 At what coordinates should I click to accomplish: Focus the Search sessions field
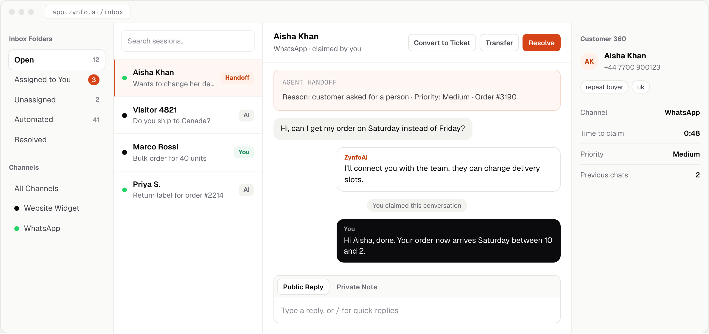(x=188, y=41)
